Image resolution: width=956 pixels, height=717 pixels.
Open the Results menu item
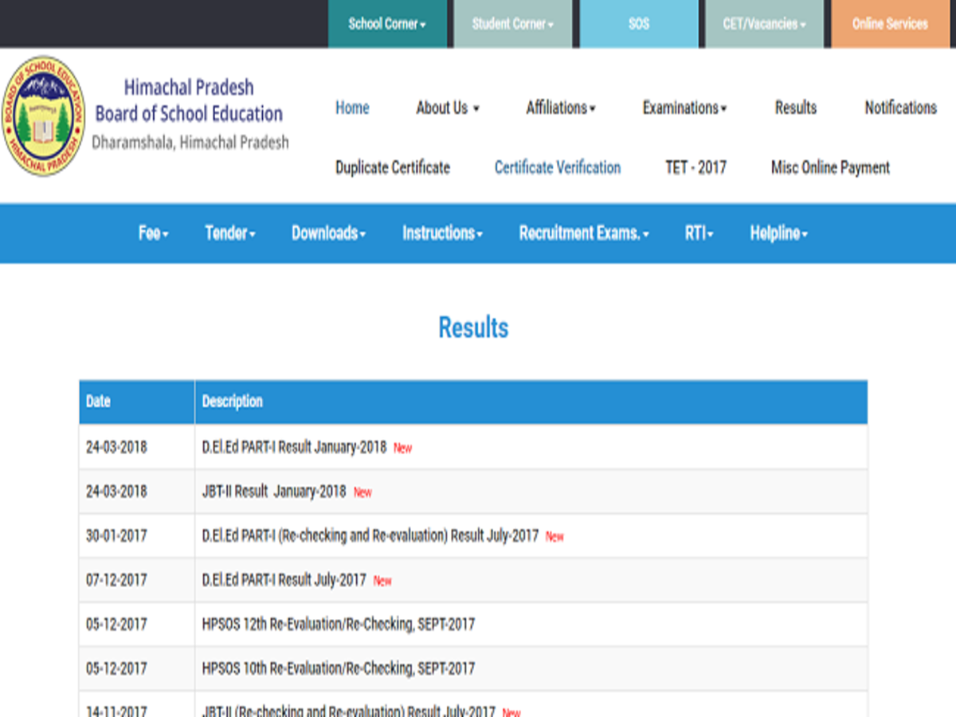tap(795, 108)
